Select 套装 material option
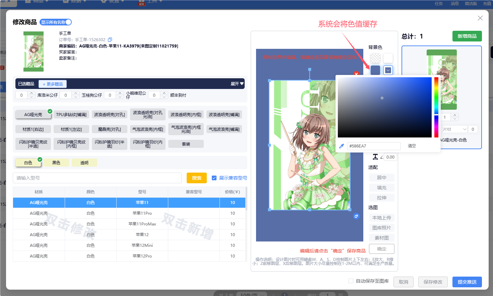 click(186, 144)
